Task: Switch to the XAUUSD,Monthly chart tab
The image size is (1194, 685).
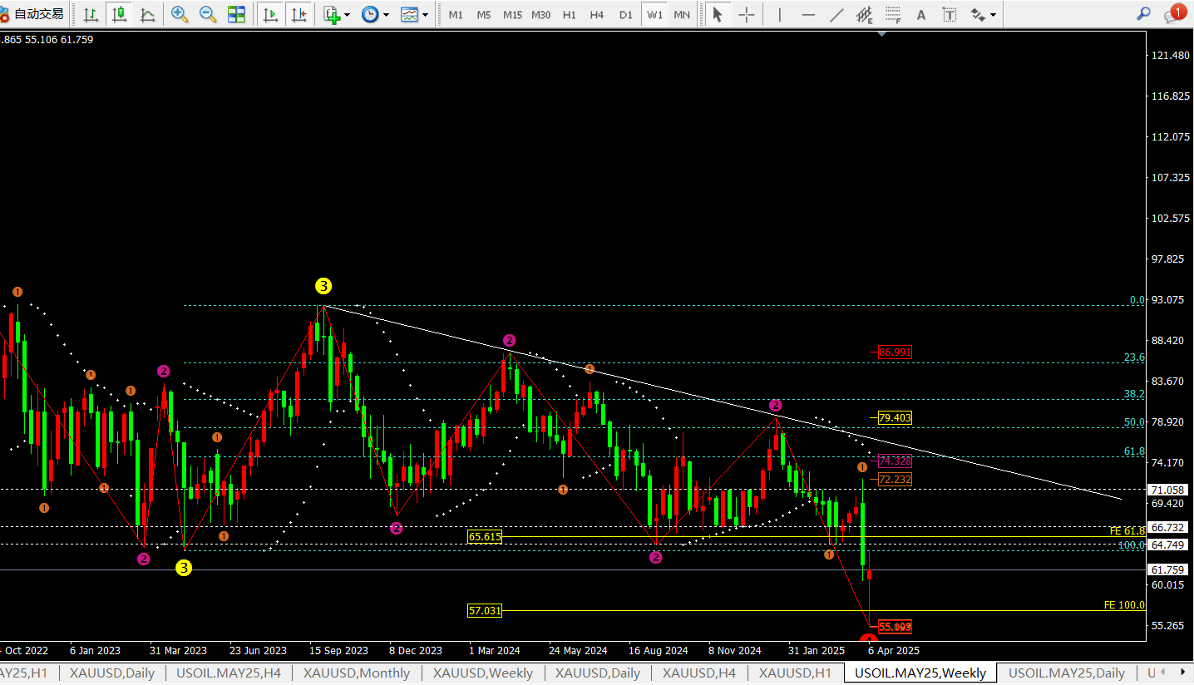Action: [356, 673]
